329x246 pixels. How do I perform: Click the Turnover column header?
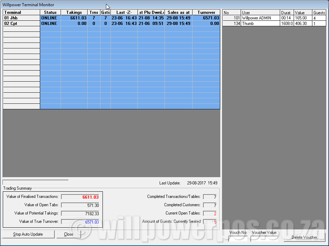click(x=206, y=12)
